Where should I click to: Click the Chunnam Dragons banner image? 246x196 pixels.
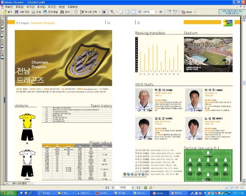63,58
